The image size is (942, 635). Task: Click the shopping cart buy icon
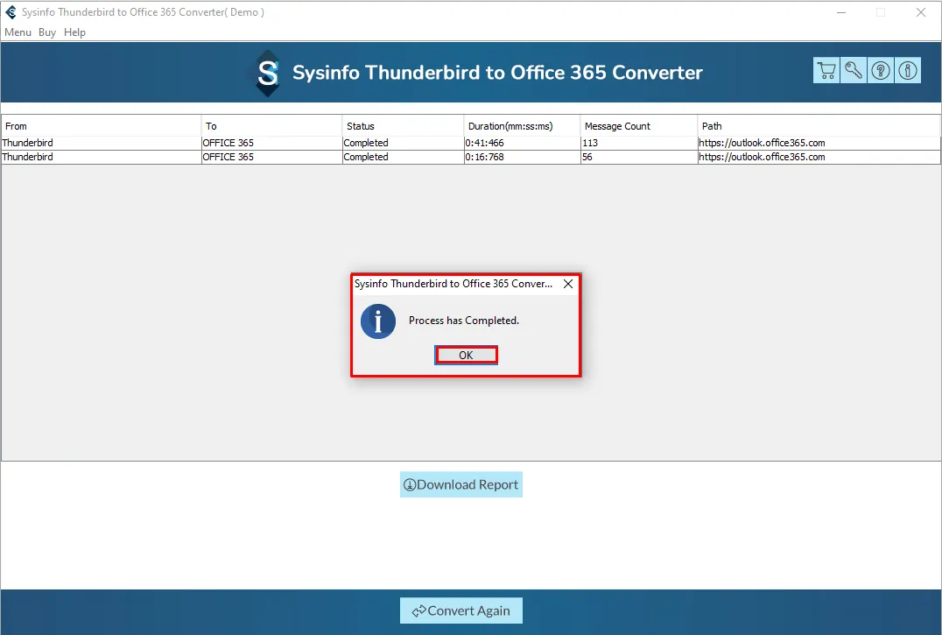pos(826,71)
